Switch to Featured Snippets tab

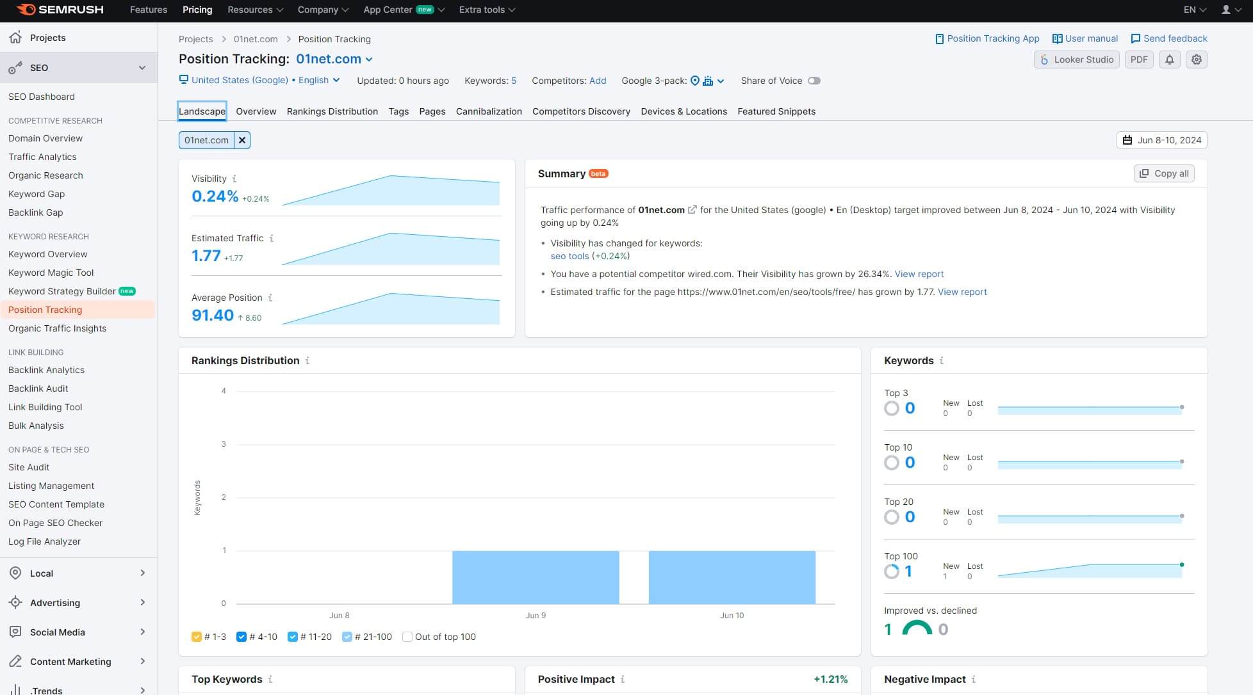pos(776,111)
